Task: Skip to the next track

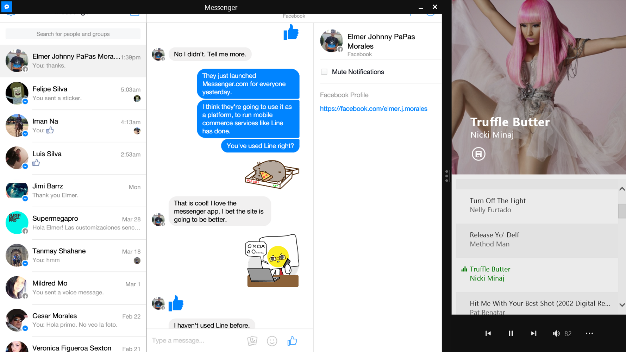Action: [x=534, y=333]
